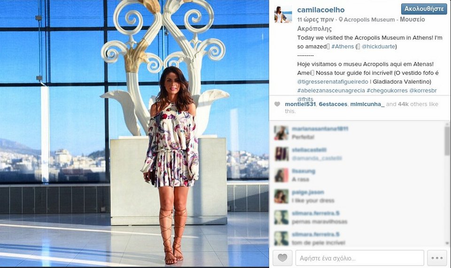Click the location pin icon next to Acropolis Museum
This screenshot has height=268, width=451.
(341, 20)
